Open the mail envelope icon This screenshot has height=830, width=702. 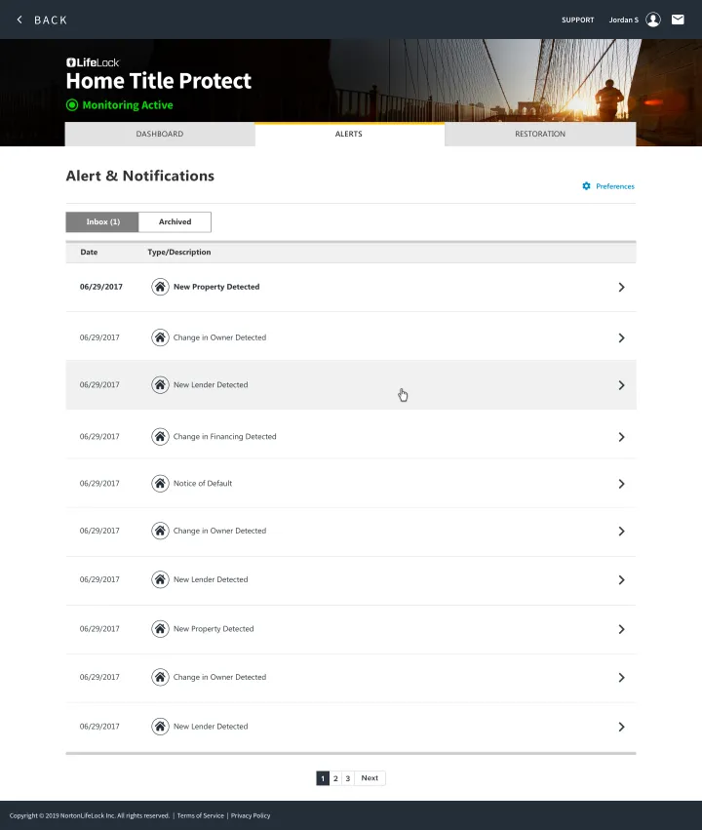point(678,20)
